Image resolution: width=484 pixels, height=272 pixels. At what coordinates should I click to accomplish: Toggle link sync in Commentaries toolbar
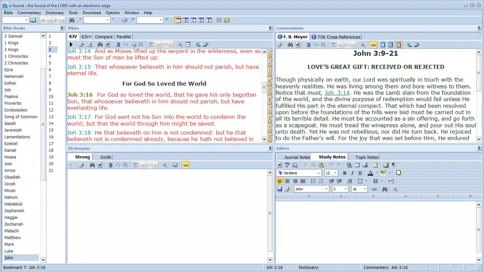373,45
